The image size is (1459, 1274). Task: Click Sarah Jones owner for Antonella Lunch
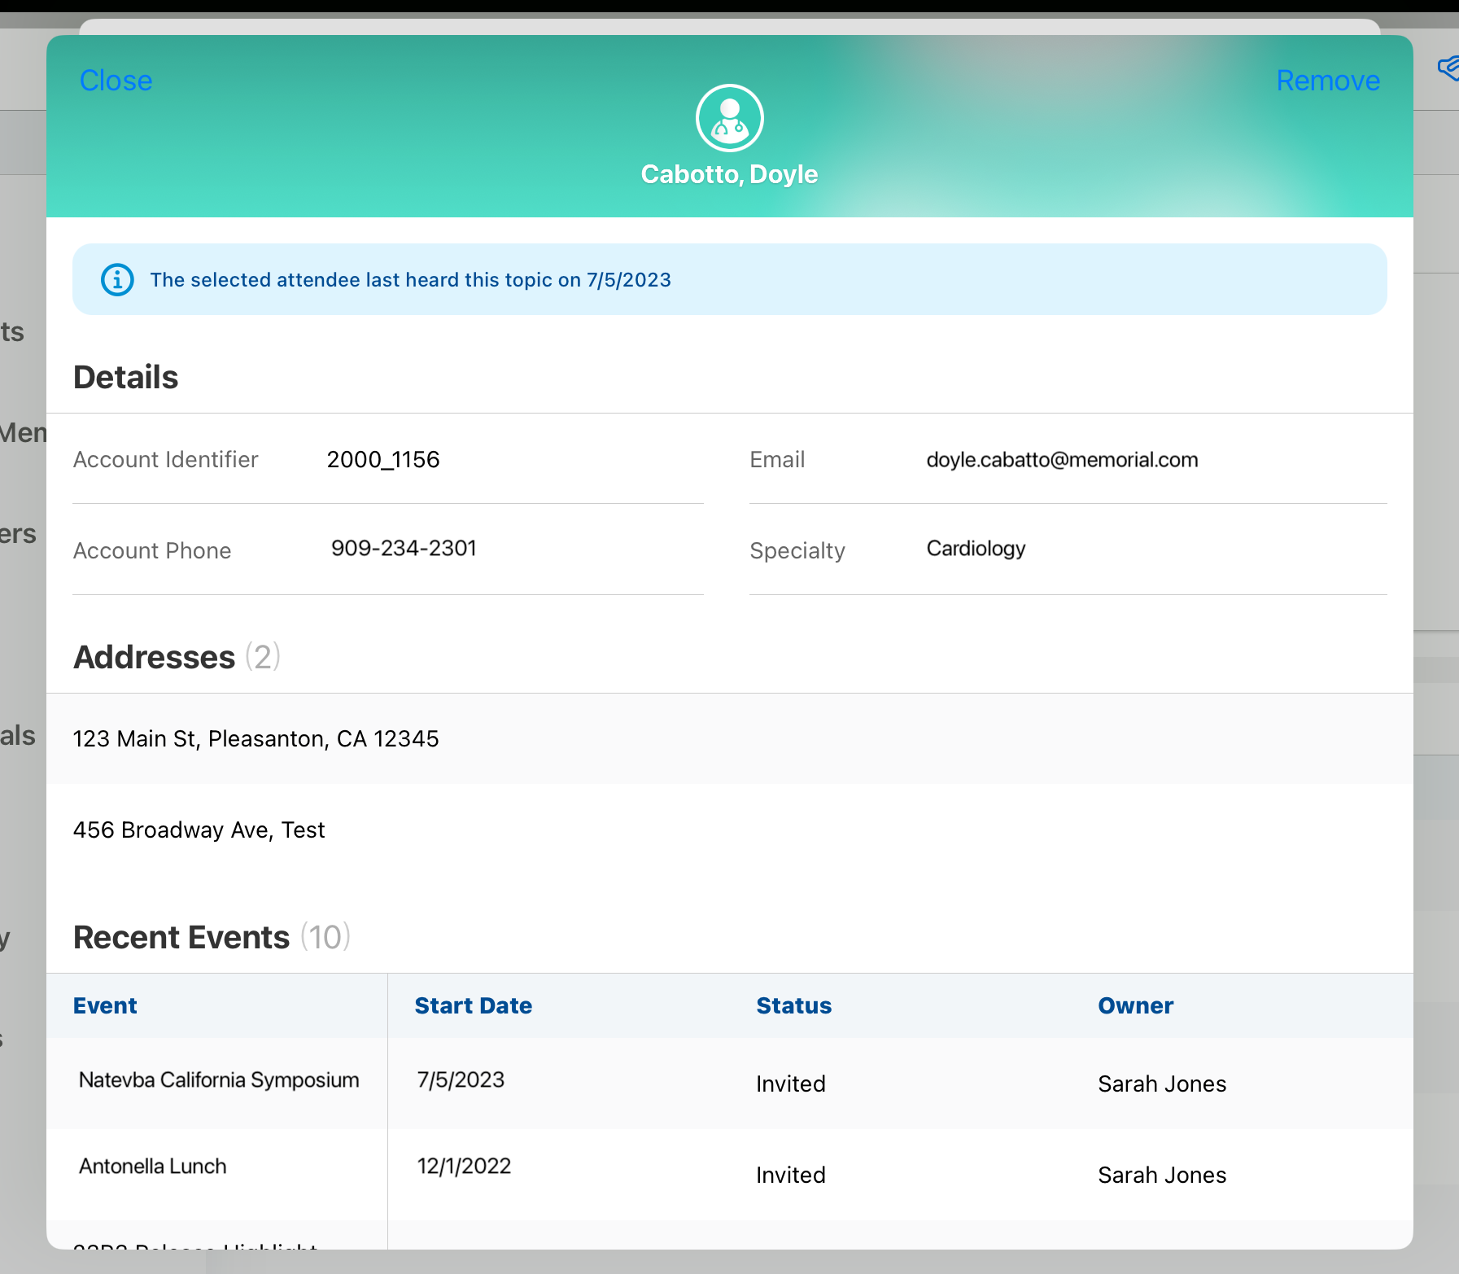[1161, 1175]
